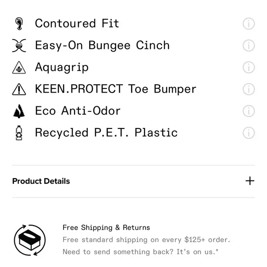Open info icon for Recycled P.E.T. Plastic
This screenshot has height=267, width=267.
(249, 133)
